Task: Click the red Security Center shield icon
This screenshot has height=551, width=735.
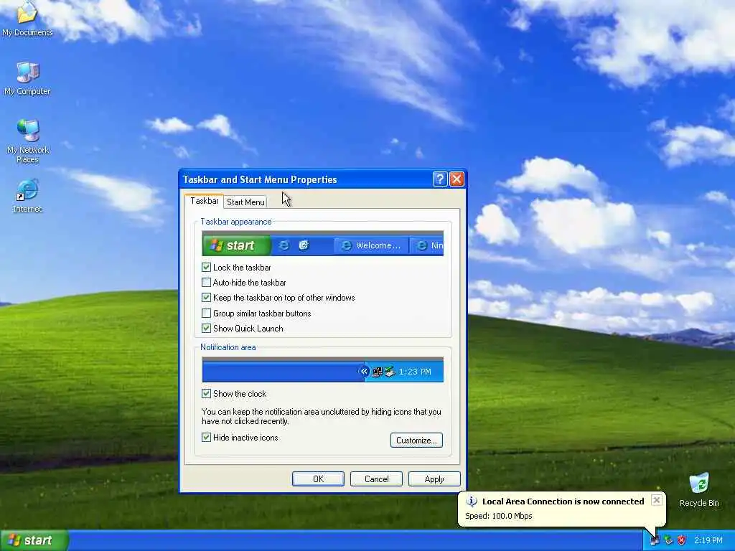Action: click(682, 540)
